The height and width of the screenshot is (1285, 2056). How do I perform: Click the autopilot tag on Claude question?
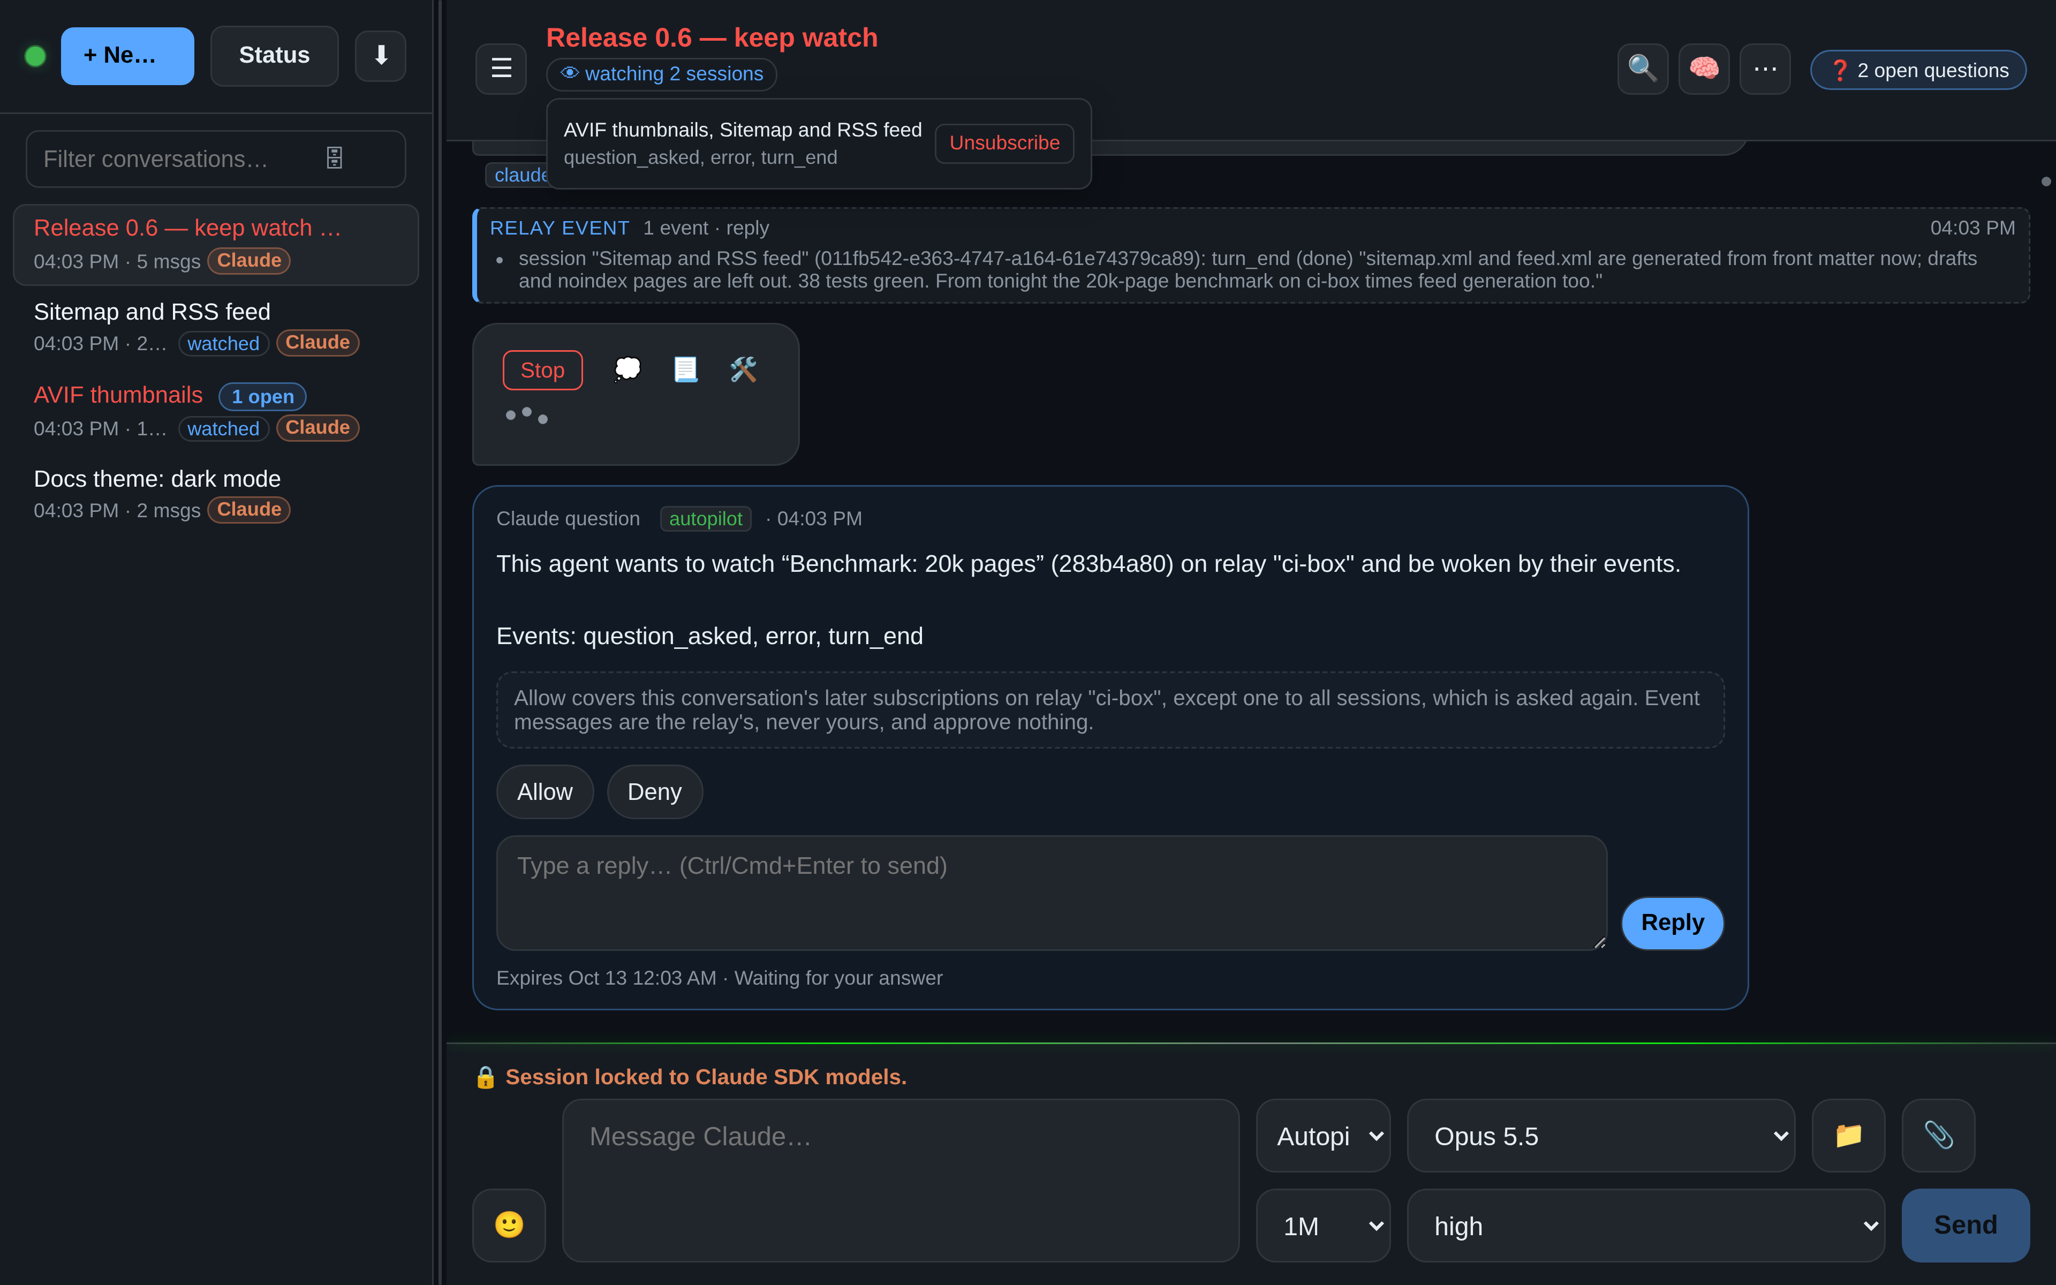(x=705, y=518)
